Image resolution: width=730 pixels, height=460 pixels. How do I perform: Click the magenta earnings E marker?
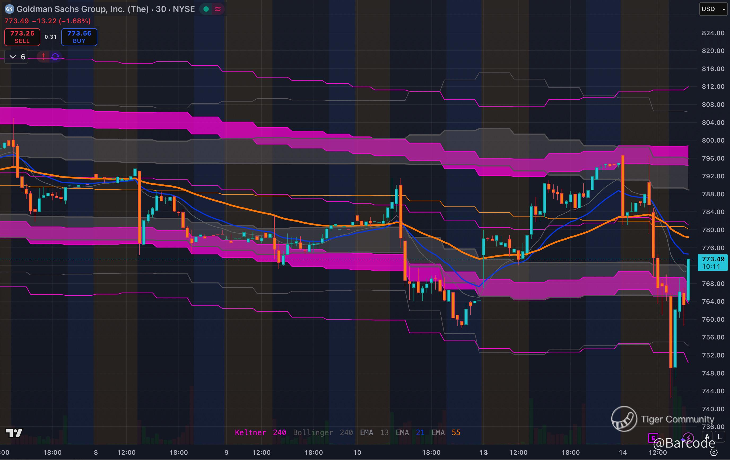tap(653, 438)
